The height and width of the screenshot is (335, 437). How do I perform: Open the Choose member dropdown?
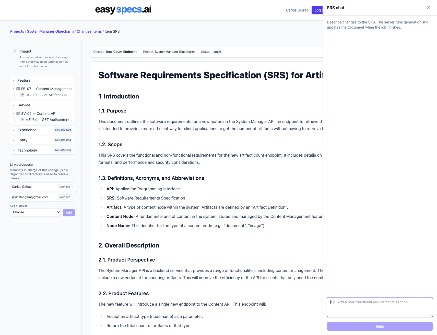tap(35, 212)
